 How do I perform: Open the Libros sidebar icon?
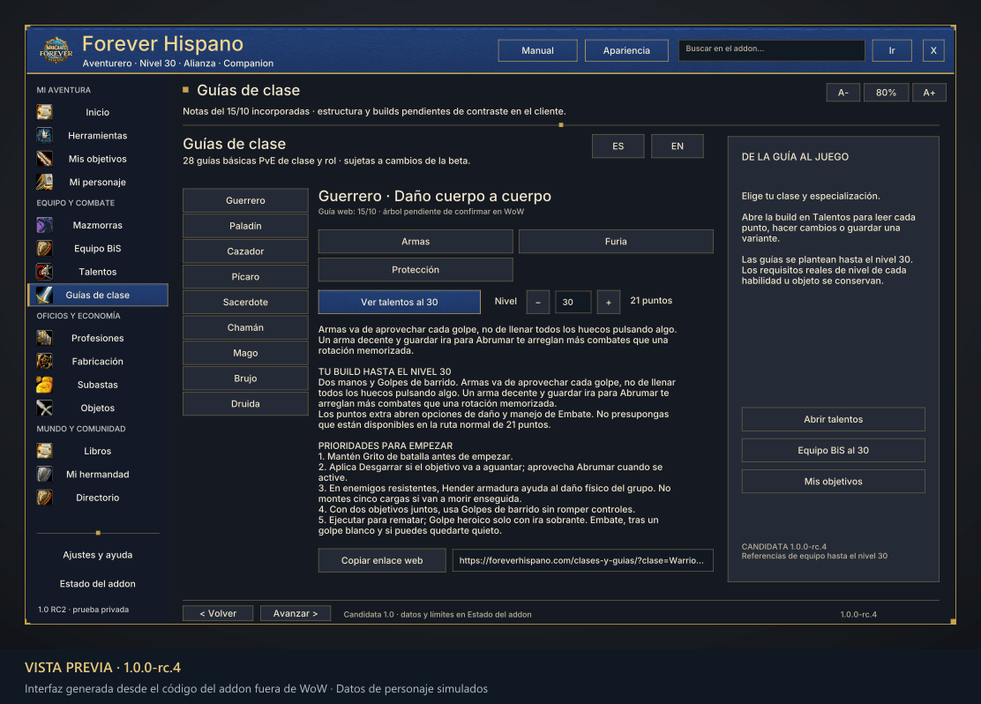point(44,451)
